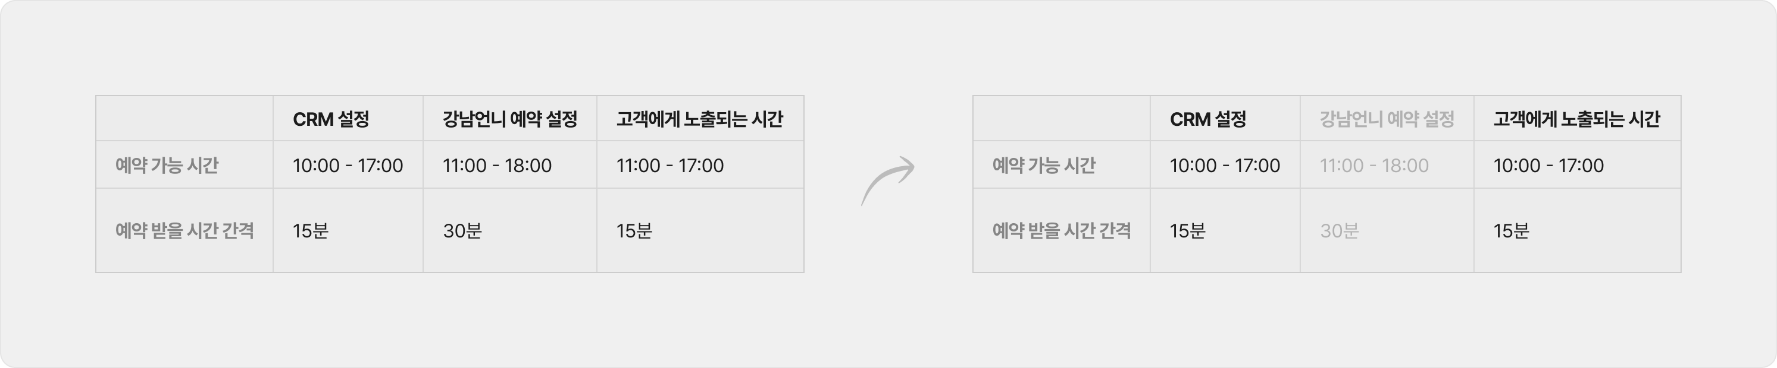Click right table '10:00 - 17:00' under 고객에게 노출되는 시간
The width and height of the screenshot is (1777, 368).
(1548, 166)
